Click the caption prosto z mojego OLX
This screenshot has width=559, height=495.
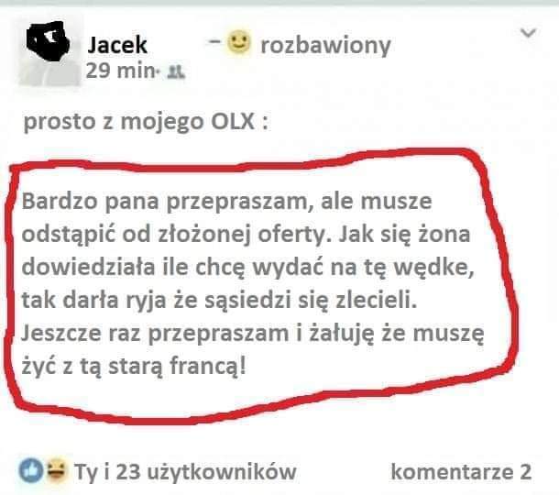[146, 122]
